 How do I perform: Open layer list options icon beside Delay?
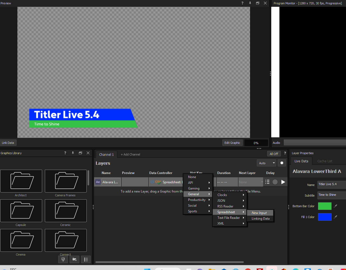pos(267,182)
